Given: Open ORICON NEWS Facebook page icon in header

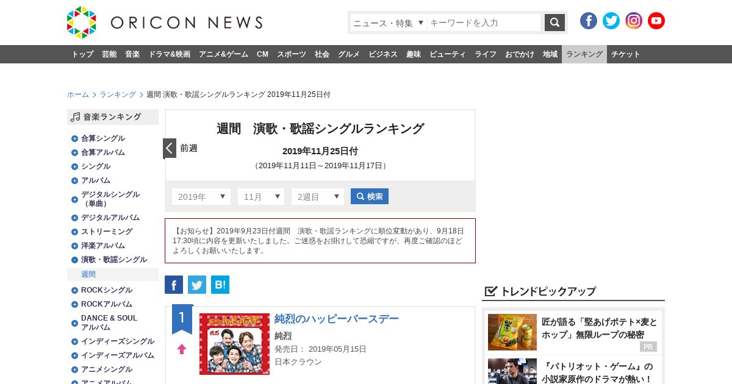Looking at the screenshot, I should point(589,21).
